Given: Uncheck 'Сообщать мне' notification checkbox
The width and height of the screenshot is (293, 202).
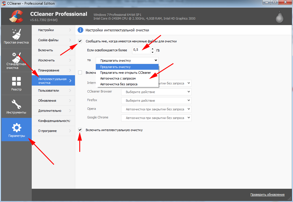Looking at the screenshot, I should coord(80,41).
